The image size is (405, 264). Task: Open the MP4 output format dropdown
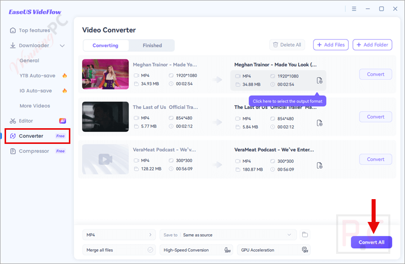[x=119, y=235]
